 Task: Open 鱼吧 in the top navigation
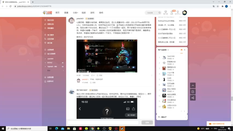coord(101,13)
